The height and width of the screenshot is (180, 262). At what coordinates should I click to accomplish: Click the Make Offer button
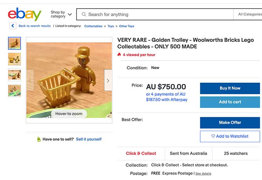click(230, 123)
